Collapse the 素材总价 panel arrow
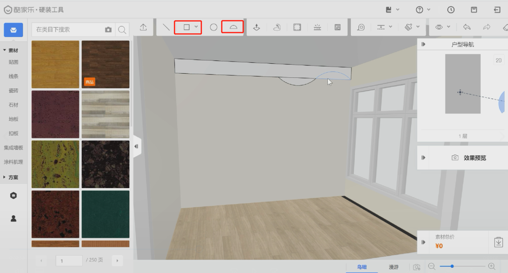The width and height of the screenshot is (508, 273). click(x=423, y=242)
